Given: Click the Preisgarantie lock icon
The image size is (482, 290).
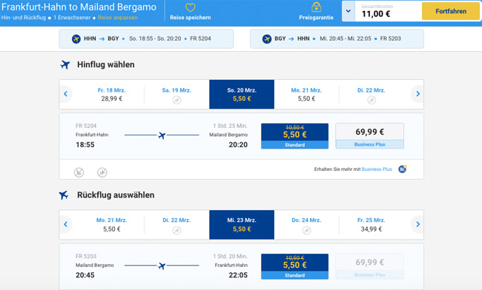Looking at the screenshot, I should [x=316, y=7].
